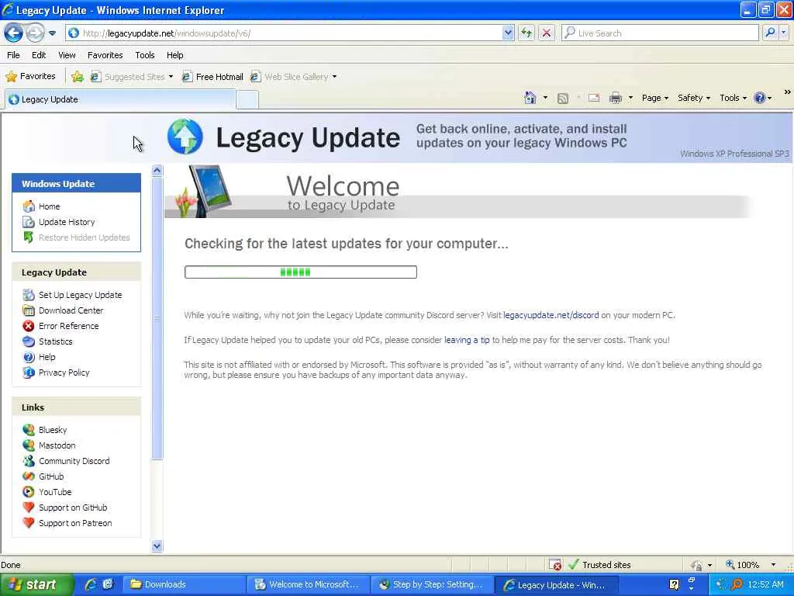This screenshot has height=596, width=794.
Task: Open the Download Center link
Action: click(x=71, y=310)
